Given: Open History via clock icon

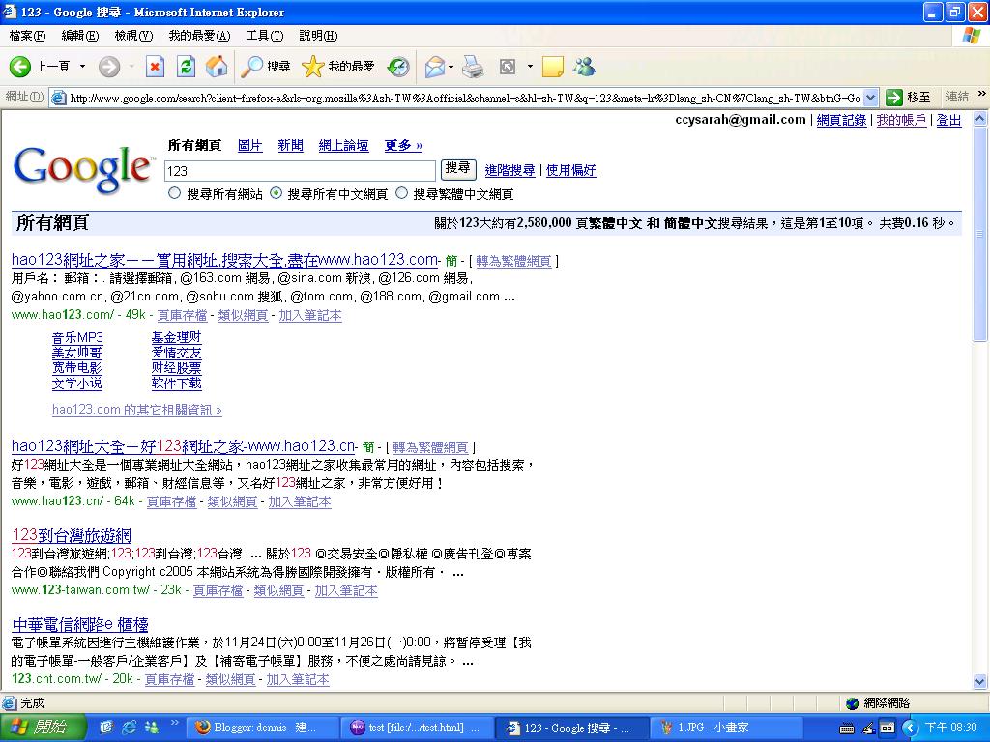Looking at the screenshot, I should [x=398, y=67].
